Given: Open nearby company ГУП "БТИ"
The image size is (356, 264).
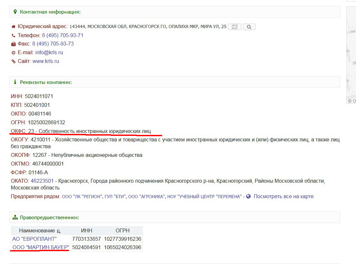Looking at the screenshot, I should [115, 197].
